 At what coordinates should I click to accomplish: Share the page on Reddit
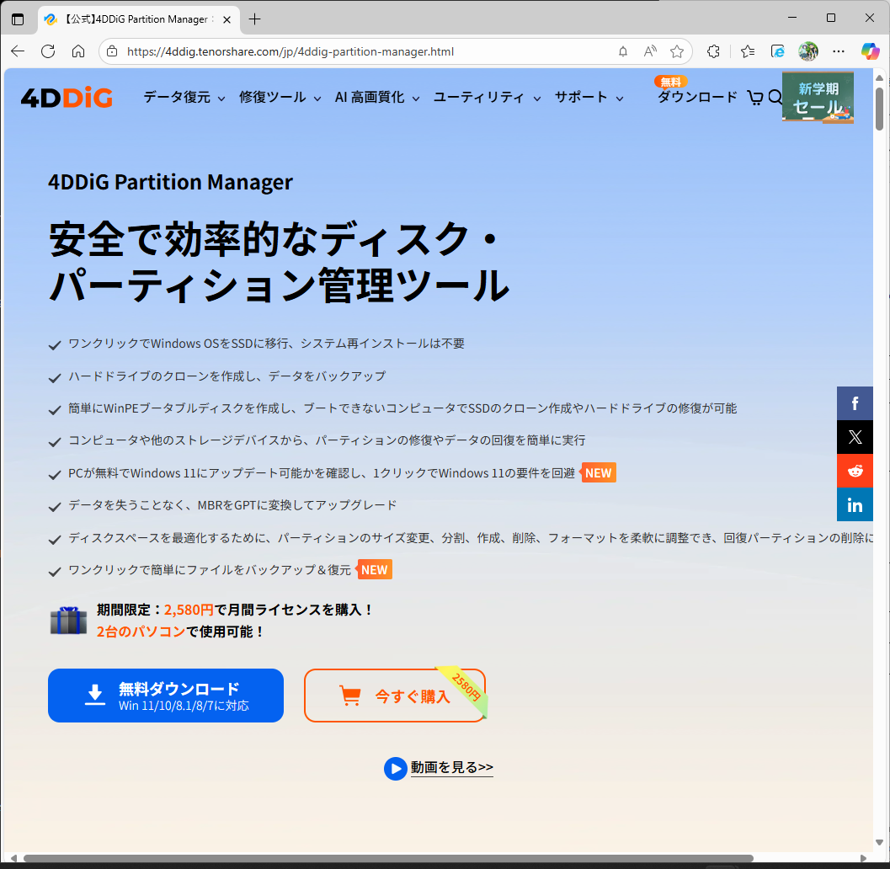point(855,471)
